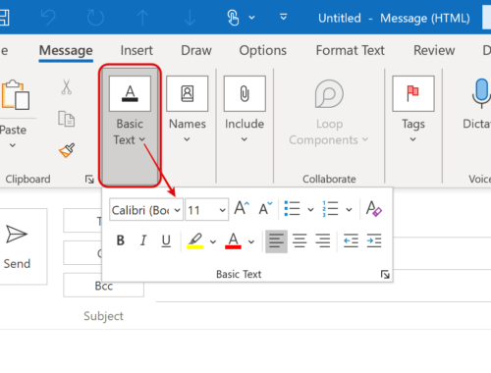
Task: Send the email message
Action: pyautogui.click(x=17, y=246)
